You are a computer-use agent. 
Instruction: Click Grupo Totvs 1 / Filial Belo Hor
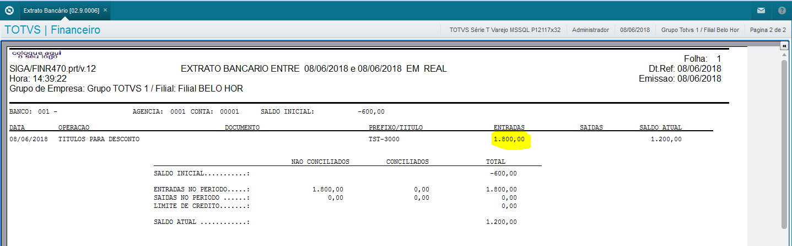[700, 30]
